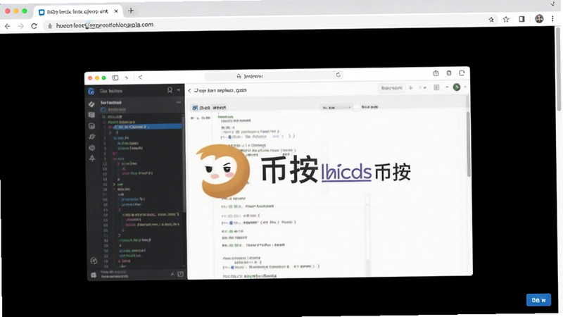Open the caret right of green avatar
This screenshot has width=563, height=317.
coord(465,87)
